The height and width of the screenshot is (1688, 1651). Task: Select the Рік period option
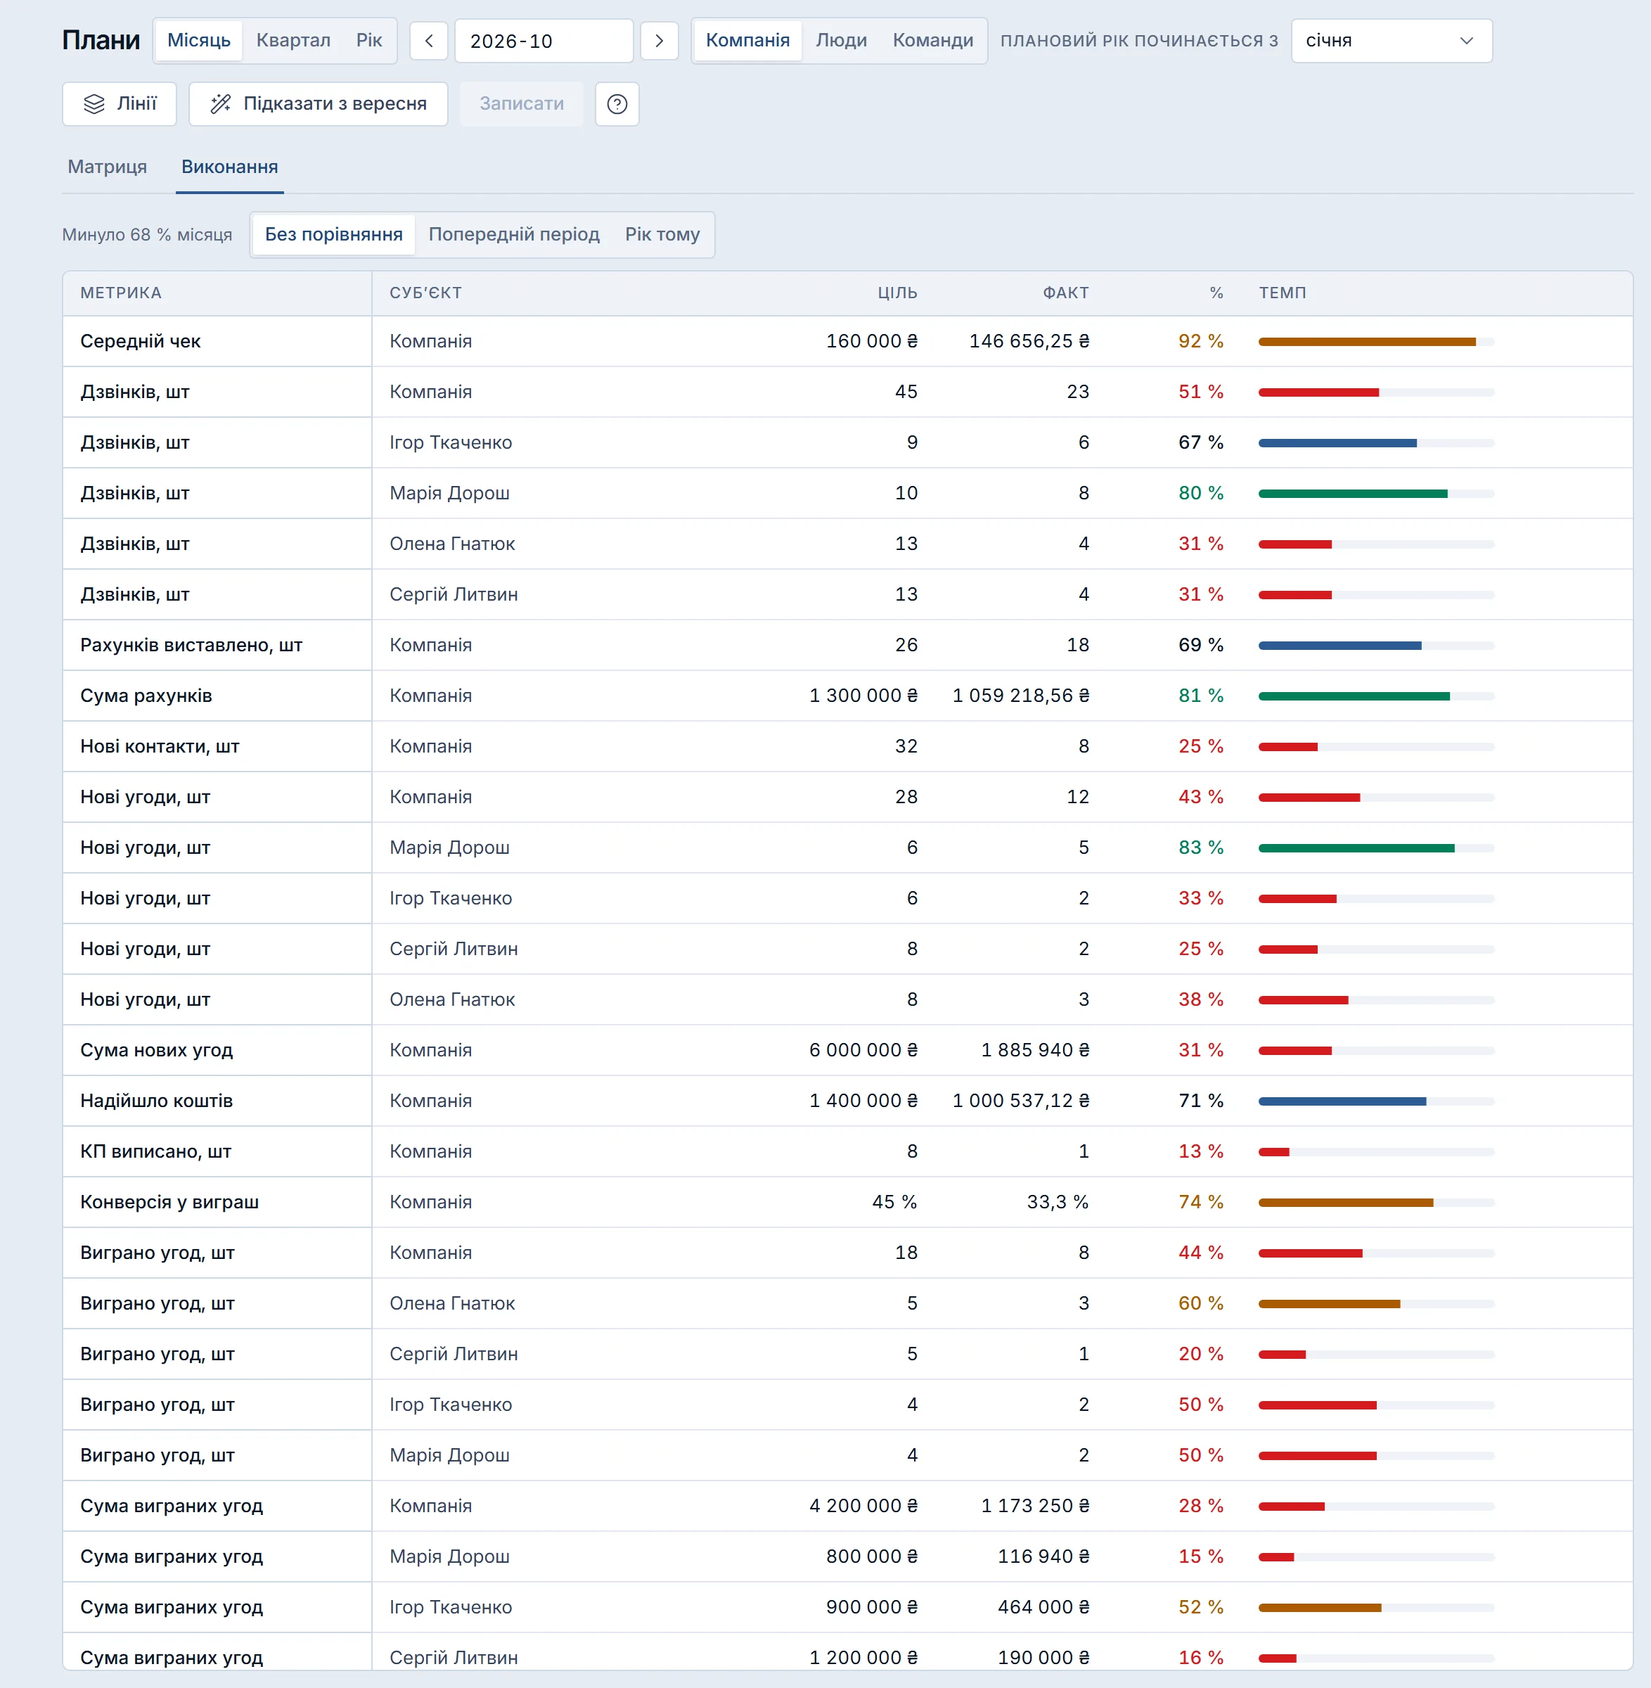pos(368,41)
